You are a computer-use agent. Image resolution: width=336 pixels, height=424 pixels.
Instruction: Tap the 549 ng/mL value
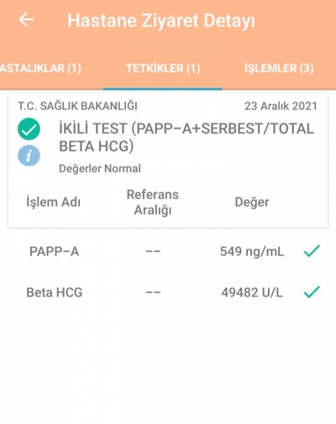point(252,251)
